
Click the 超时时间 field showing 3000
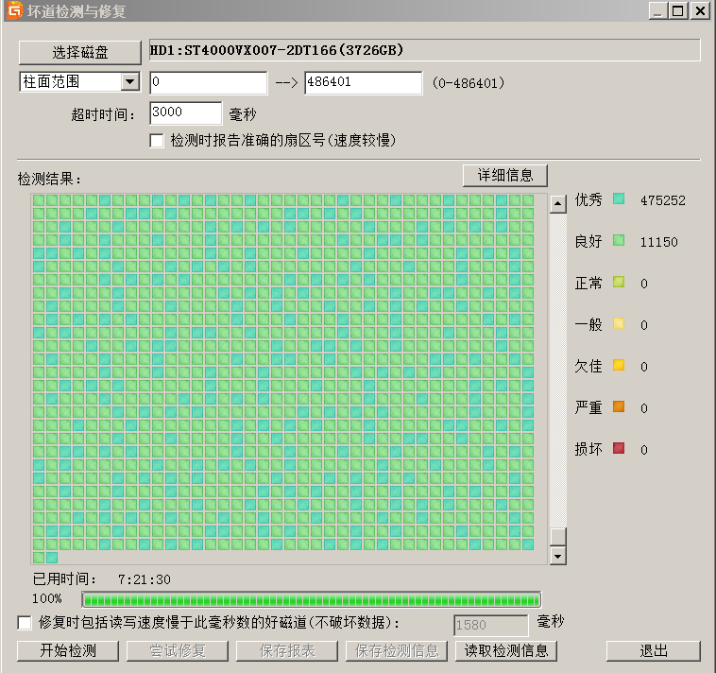tap(186, 112)
